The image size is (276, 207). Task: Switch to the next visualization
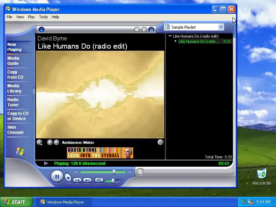point(56,142)
